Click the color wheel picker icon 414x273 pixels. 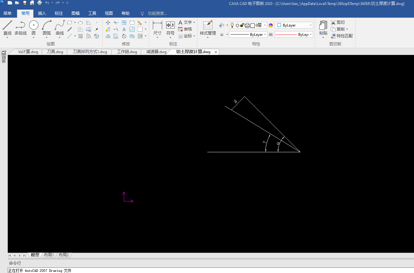click(271, 25)
